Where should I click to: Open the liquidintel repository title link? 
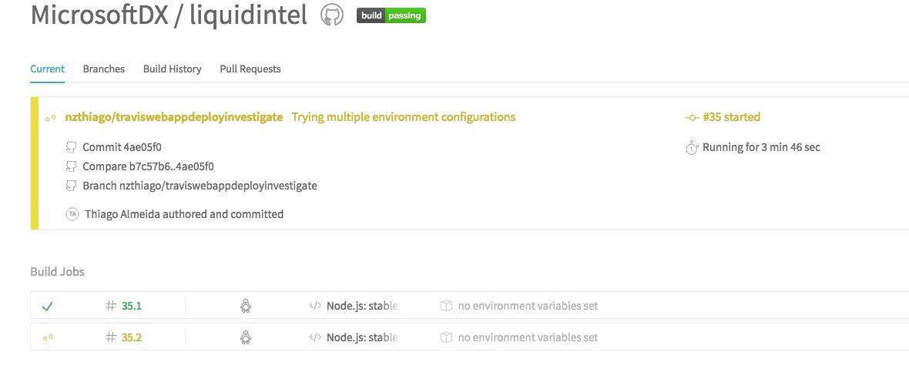pyautogui.click(x=247, y=15)
